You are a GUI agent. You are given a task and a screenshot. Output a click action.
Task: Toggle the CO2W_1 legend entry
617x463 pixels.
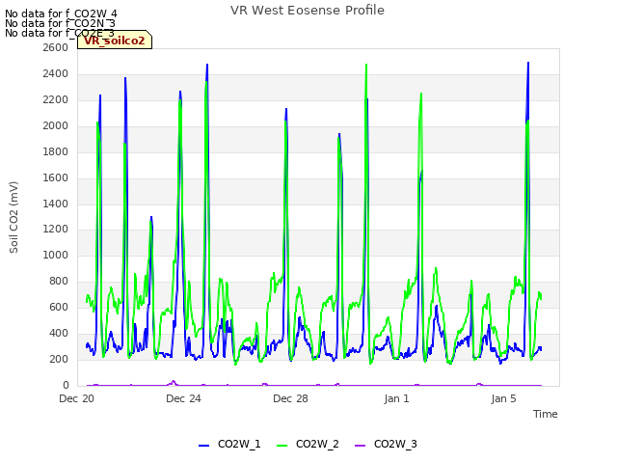(x=229, y=444)
